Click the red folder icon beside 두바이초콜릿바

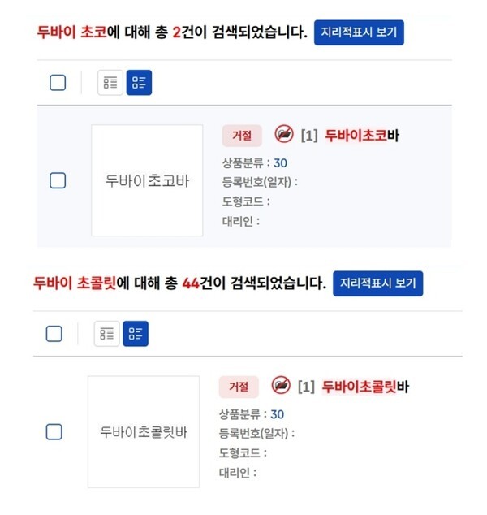(x=281, y=386)
